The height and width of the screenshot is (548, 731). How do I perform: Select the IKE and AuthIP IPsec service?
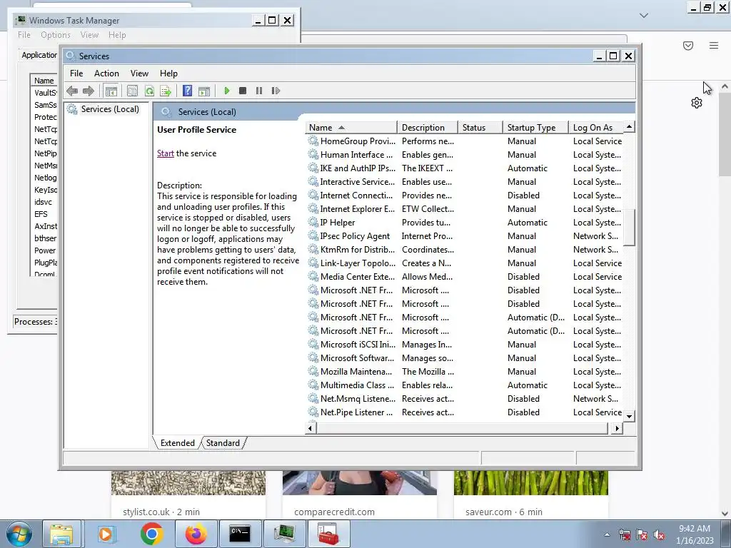click(x=464, y=168)
